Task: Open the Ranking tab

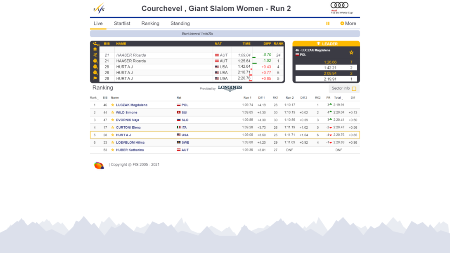Action: [x=150, y=24]
